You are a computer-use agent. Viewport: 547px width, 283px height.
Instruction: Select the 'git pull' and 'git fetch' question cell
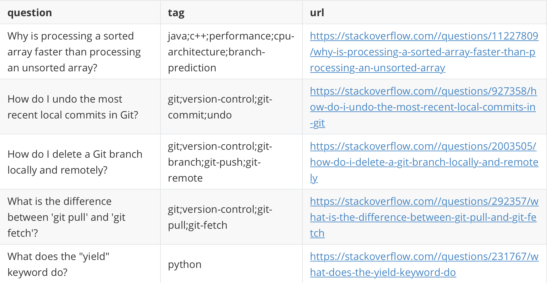tap(66, 217)
